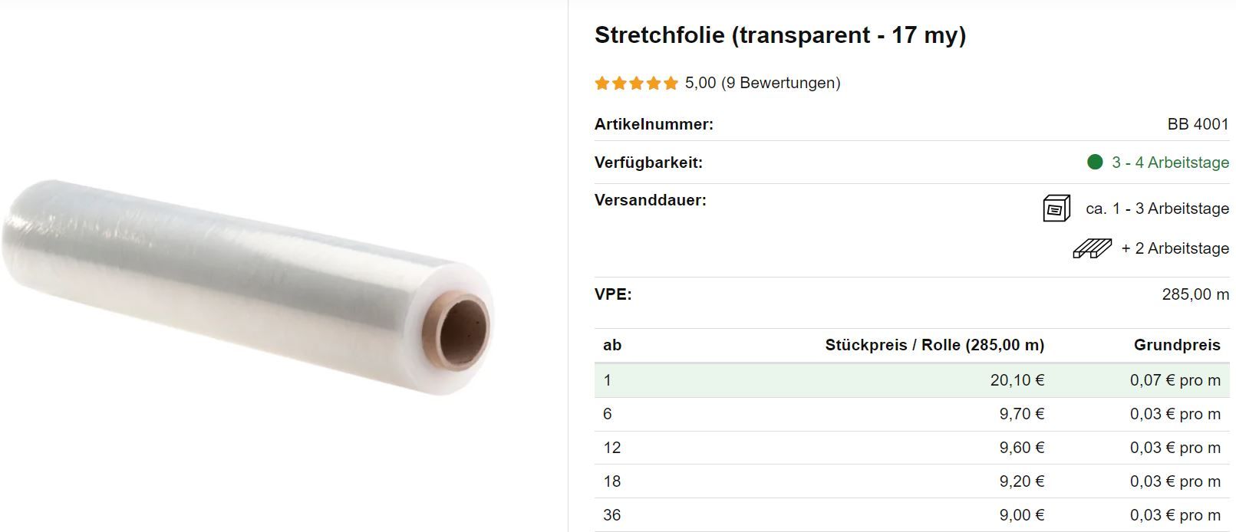Screen dimensions: 1236x532
Task: Click the ca. 1 - 3 Arbeitstage shipping text
Action: tap(1157, 209)
